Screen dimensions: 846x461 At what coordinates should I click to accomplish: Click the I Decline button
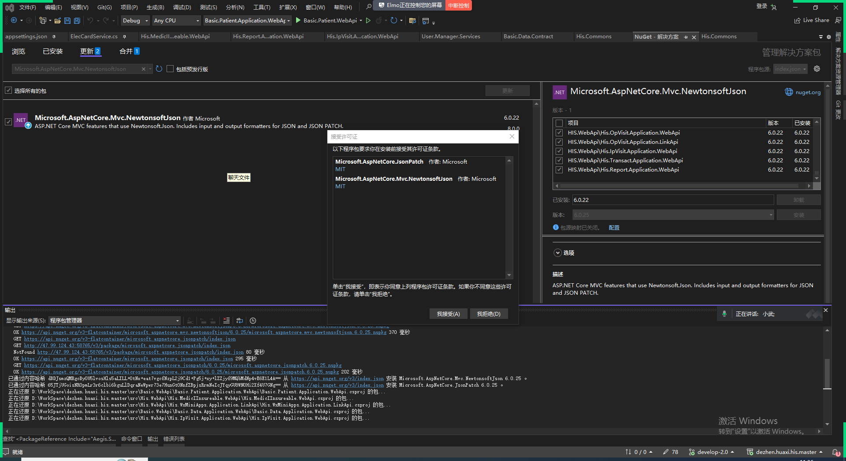489,314
